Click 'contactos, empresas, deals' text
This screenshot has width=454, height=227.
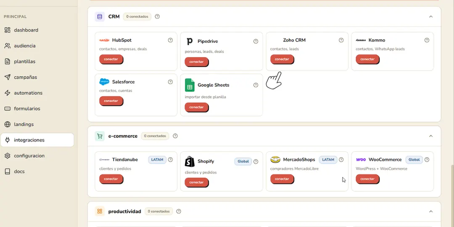(x=123, y=49)
